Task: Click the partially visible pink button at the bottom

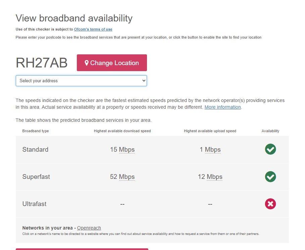Action: pyautogui.click(x=81, y=249)
